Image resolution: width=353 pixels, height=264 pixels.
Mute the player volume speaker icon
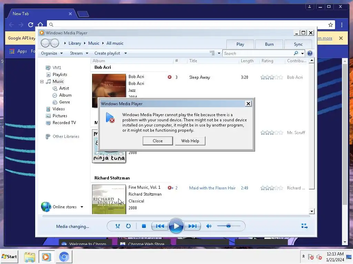209,226
